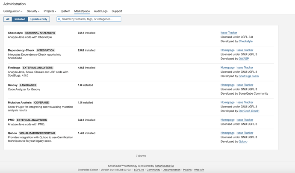This screenshot has height=173, width=295.
Task: Open the Plugins footer link
Action: [x=187, y=170]
